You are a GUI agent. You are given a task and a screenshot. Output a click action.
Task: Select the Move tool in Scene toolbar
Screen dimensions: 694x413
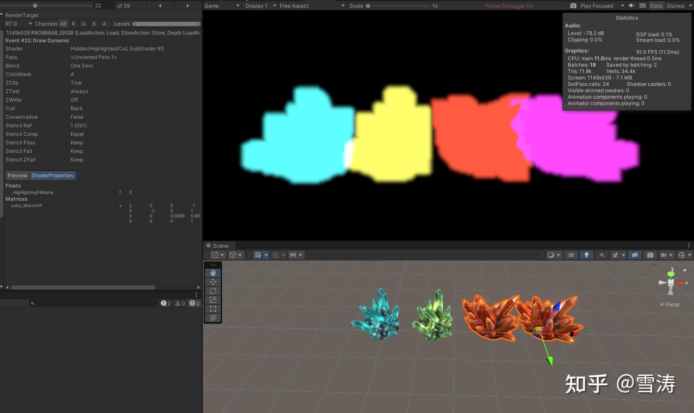coord(213,282)
